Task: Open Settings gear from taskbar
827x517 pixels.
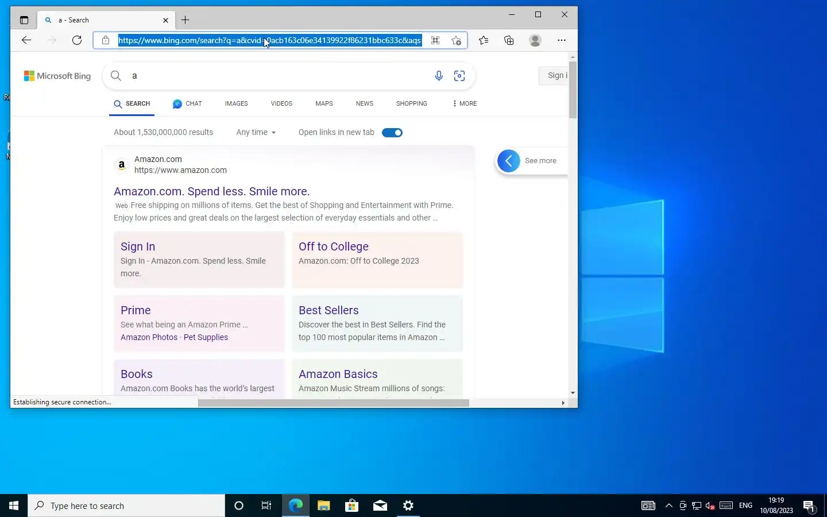Action: coord(408,506)
